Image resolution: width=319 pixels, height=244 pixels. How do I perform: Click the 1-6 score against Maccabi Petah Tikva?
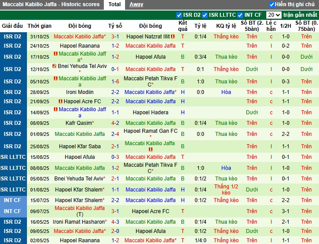[x=115, y=81]
